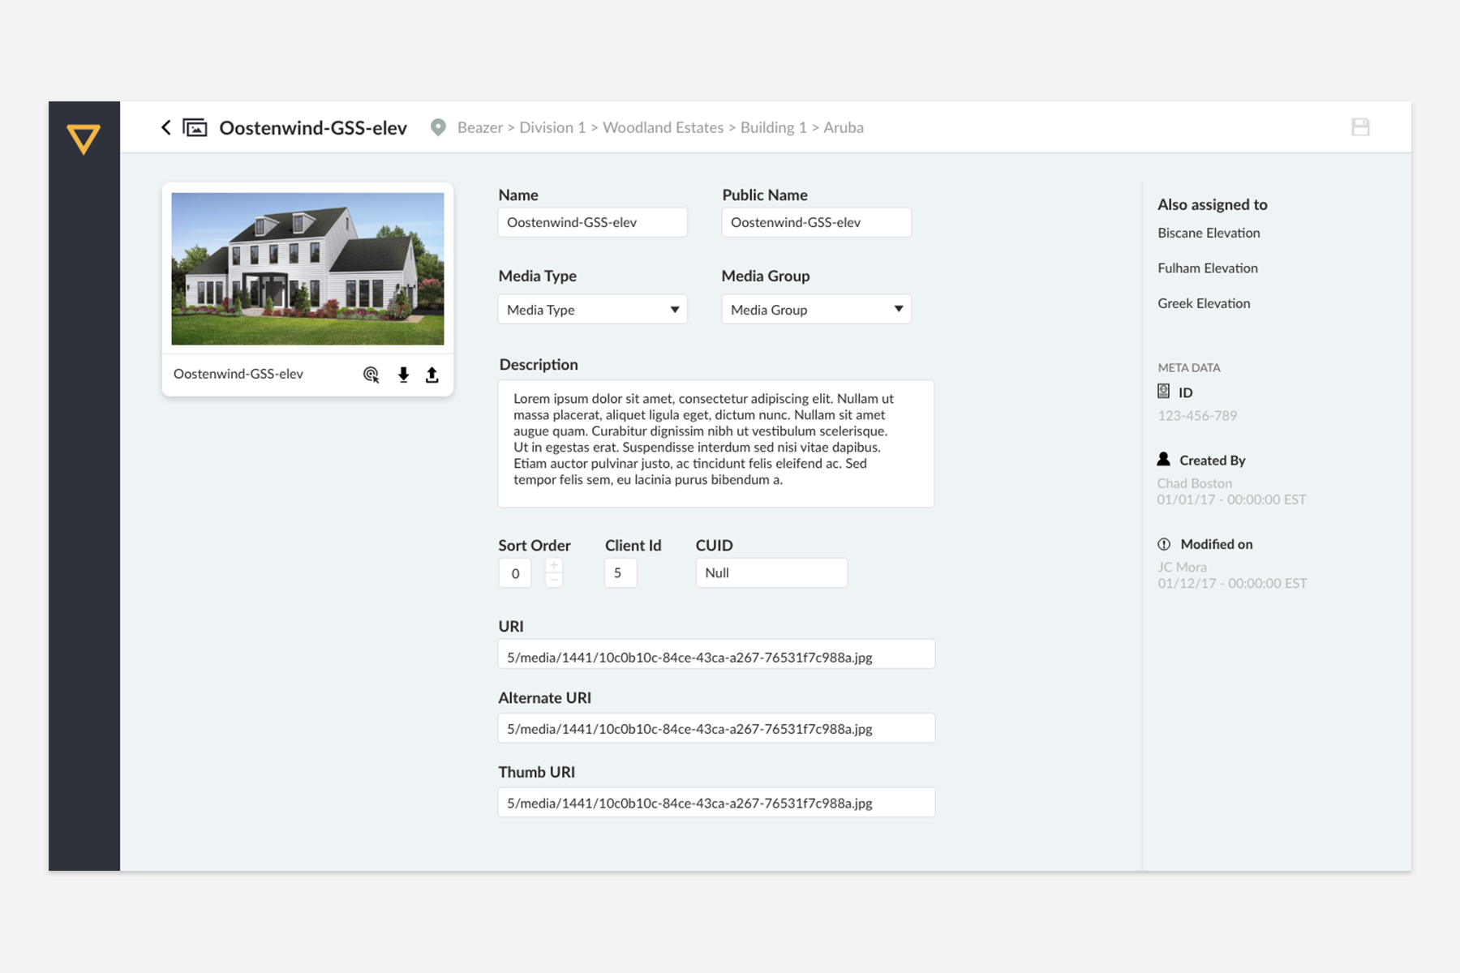Screen dimensions: 1460x973
Task: Click the media gallery icon beside the title
Action: 195,127
